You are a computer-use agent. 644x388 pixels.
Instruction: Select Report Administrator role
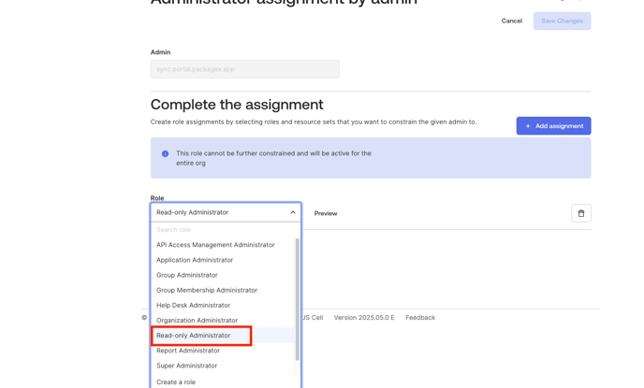coord(188,351)
